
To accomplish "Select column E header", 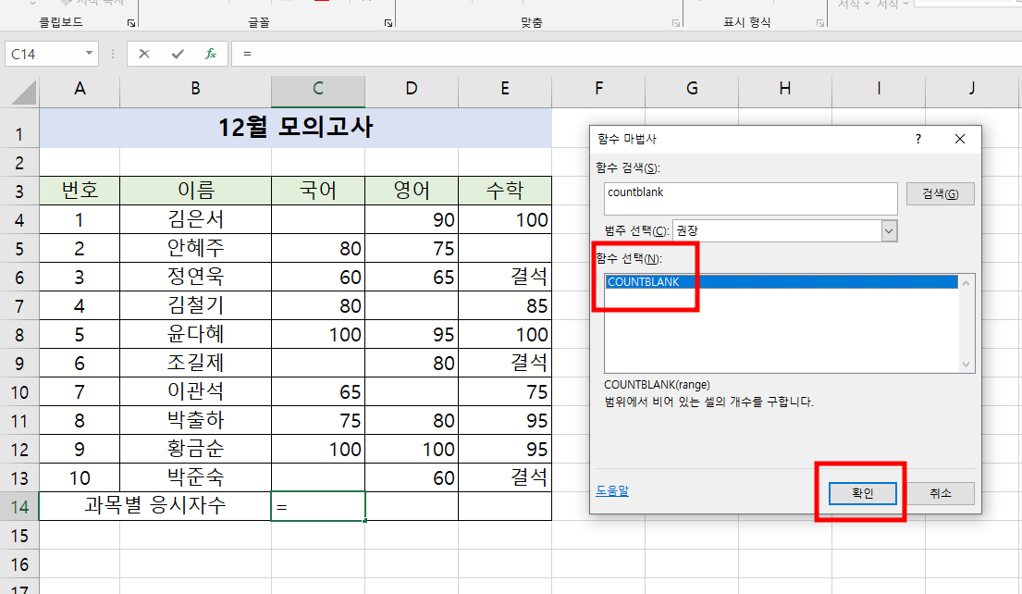I will (x=505, y=90).
